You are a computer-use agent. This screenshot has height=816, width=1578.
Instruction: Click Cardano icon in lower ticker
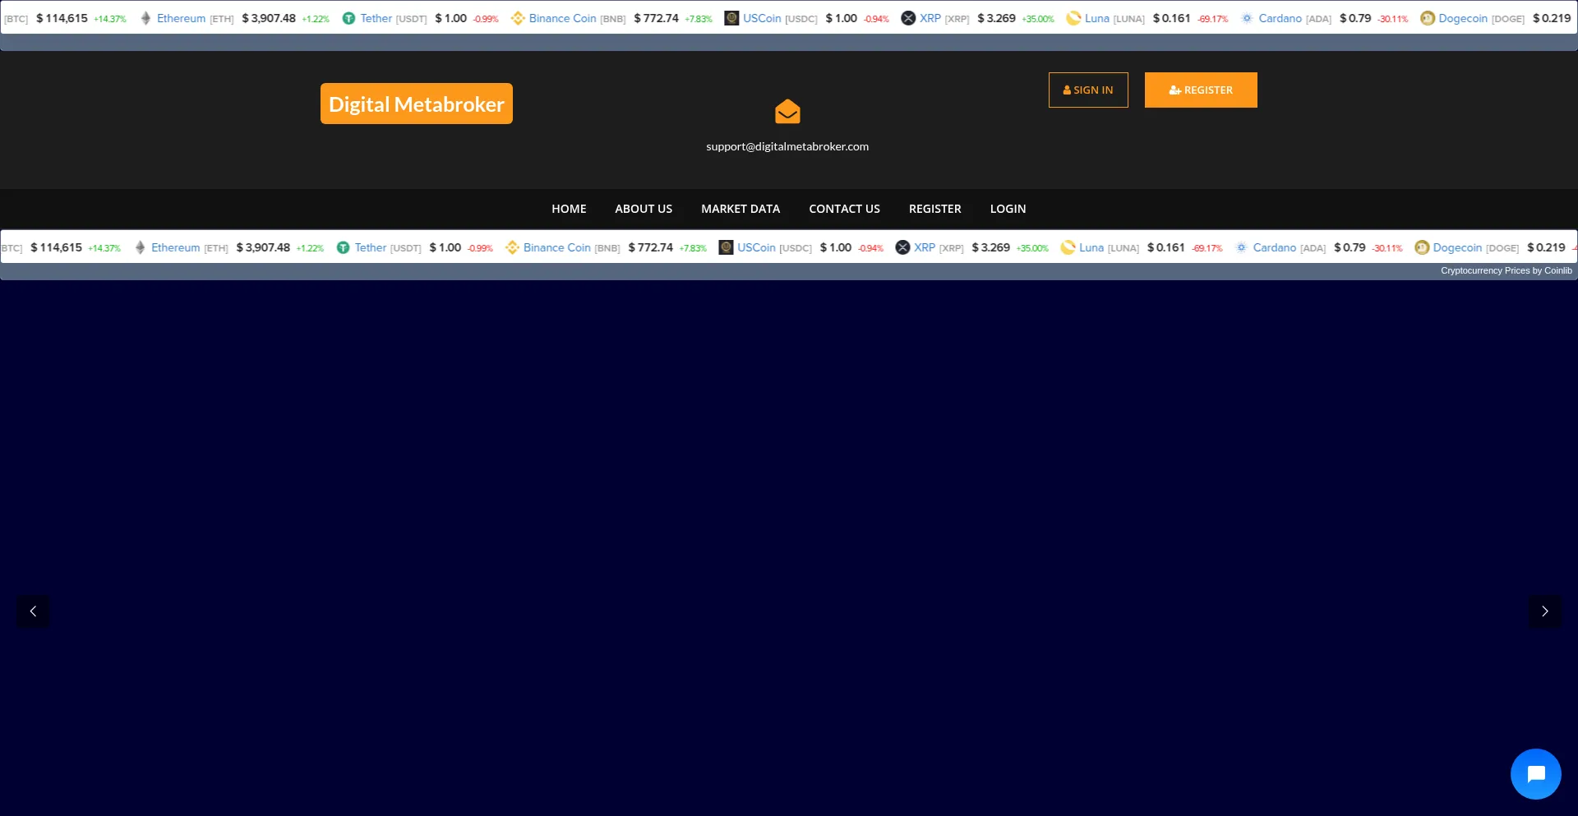(x=1241, y=247)
